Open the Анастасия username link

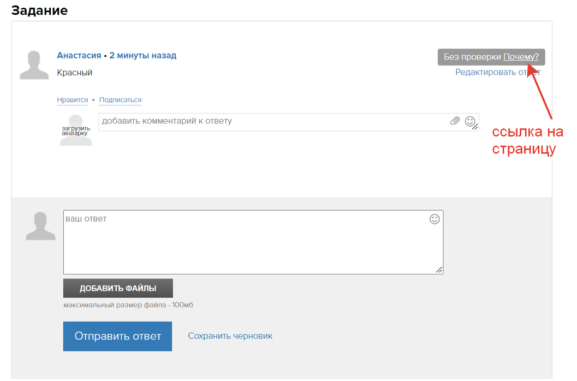(79, 56)
